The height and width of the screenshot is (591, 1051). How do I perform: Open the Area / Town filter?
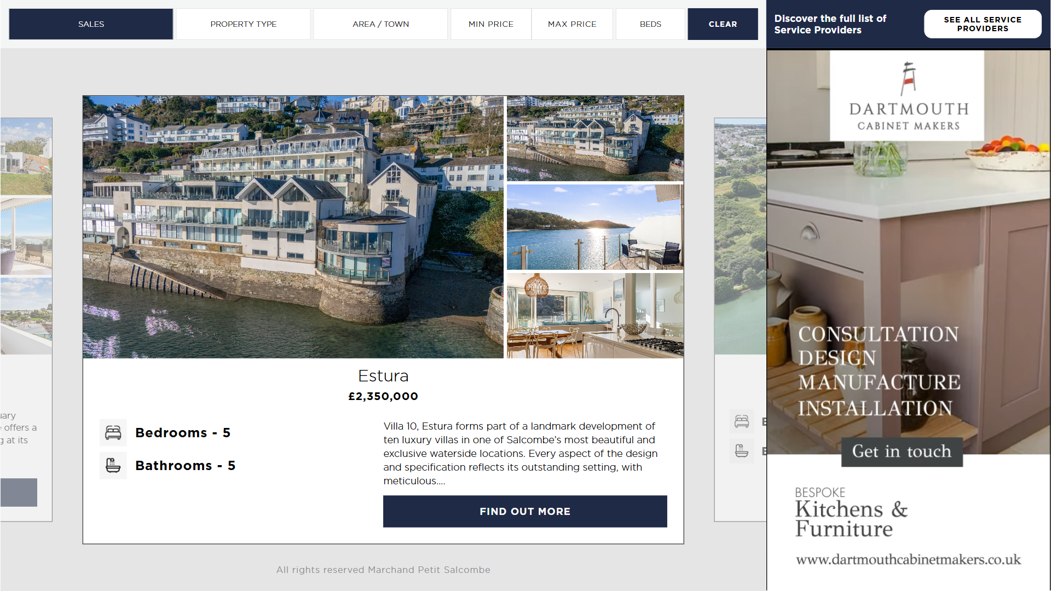pyautogui.click(x=380, y=24)
